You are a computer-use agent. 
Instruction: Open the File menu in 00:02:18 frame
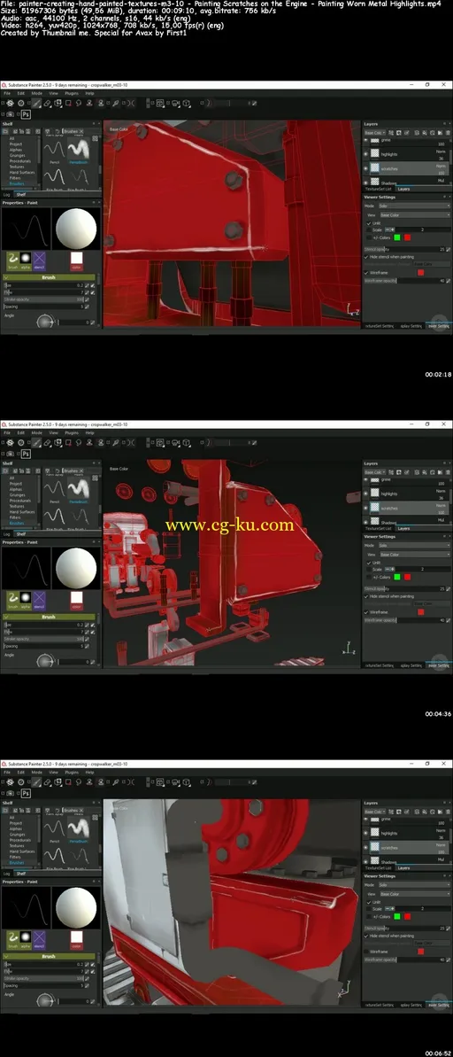[x=7, y=94]
